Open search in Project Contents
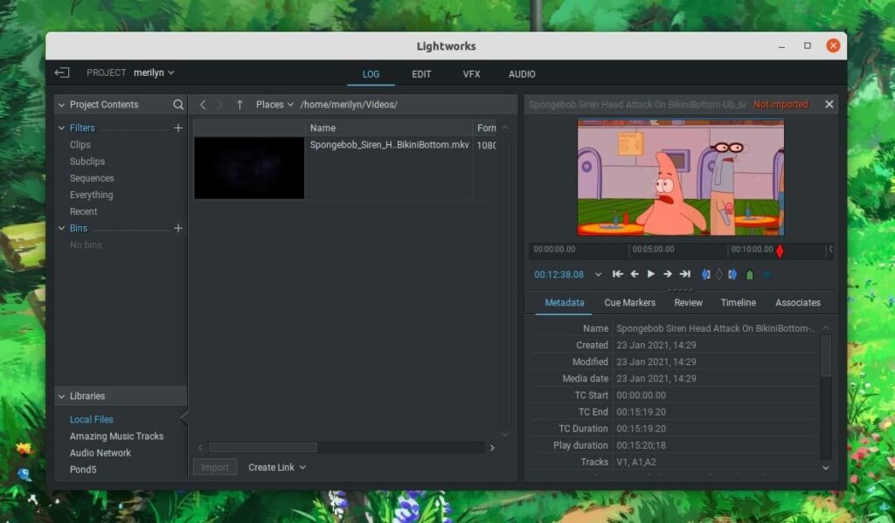The width and height of the screenshot is (895, 523). (x=178, y=105)
